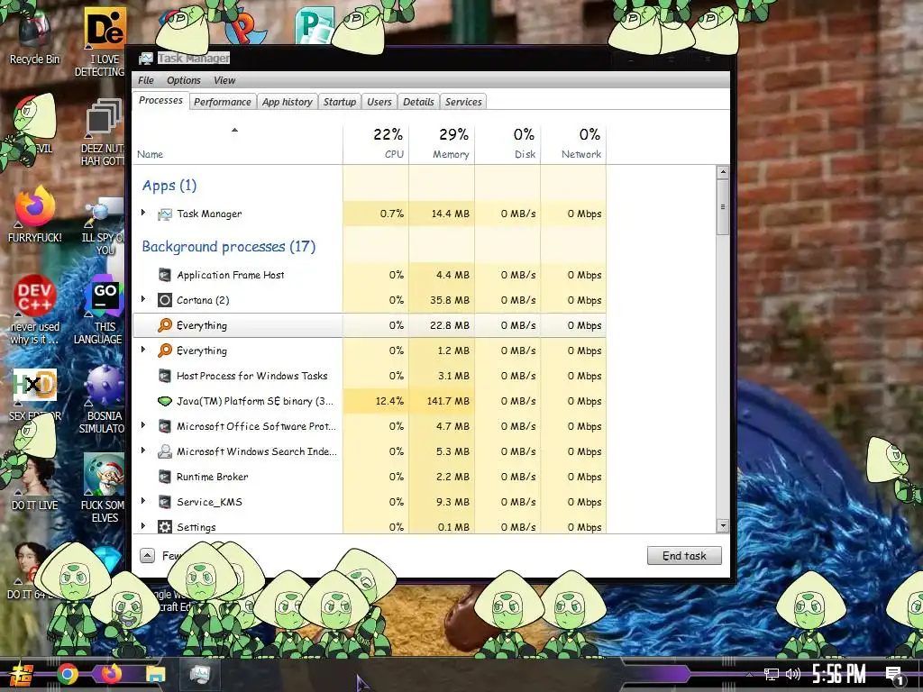The height and width of the screenshot is (692, 923).
Task: Click the Apps (1) group heading
Action: tap(169, 186)
